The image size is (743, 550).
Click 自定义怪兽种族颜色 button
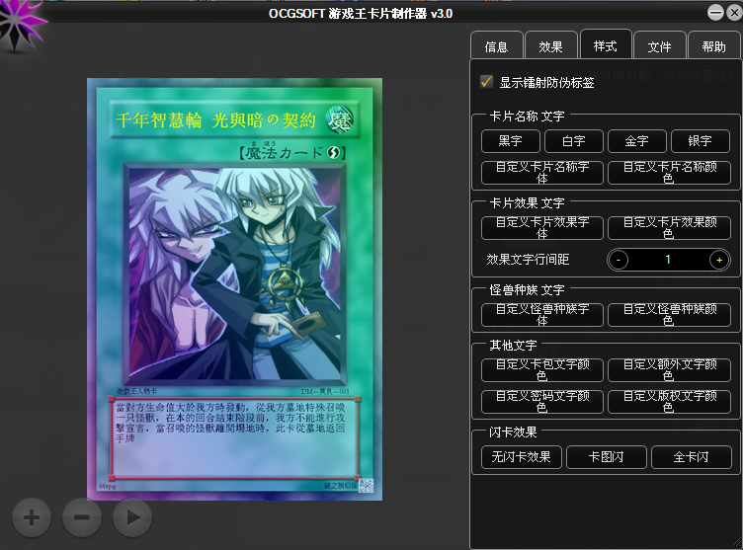coord(669,315)
